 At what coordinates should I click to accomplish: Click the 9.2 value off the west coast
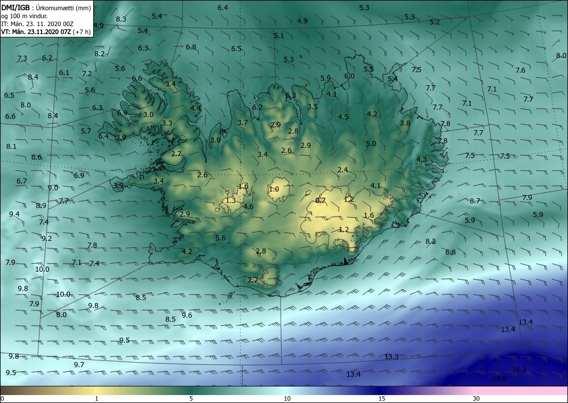tap(47, 239)
